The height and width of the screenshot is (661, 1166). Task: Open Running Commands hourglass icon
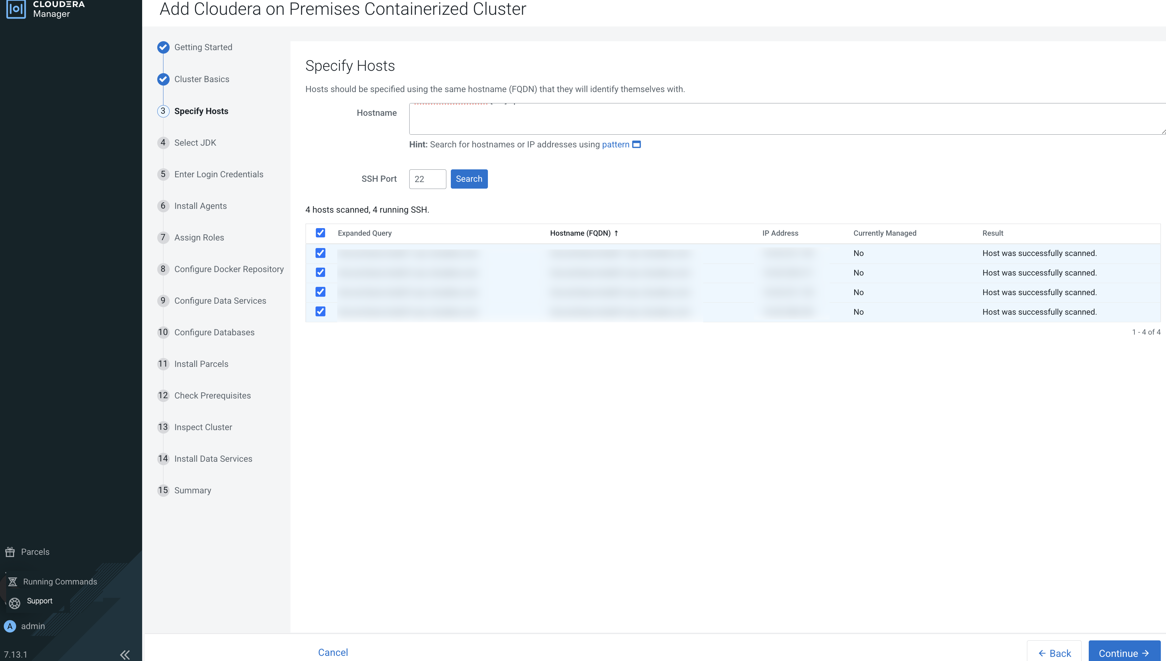pyautogui.click(x=13, y=582)
